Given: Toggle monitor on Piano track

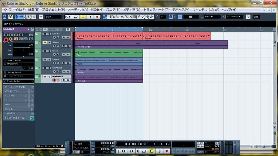Looking at the screenshot, I should pyautogui.click(x=58, y=63).
